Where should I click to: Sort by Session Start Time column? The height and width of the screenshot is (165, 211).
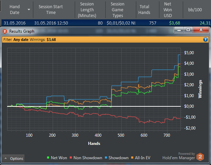click(51, 10)
